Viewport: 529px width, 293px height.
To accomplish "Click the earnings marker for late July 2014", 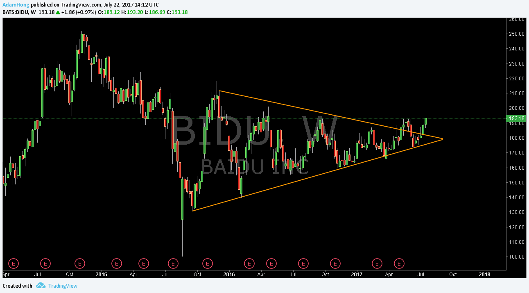I will click(45, 263).
